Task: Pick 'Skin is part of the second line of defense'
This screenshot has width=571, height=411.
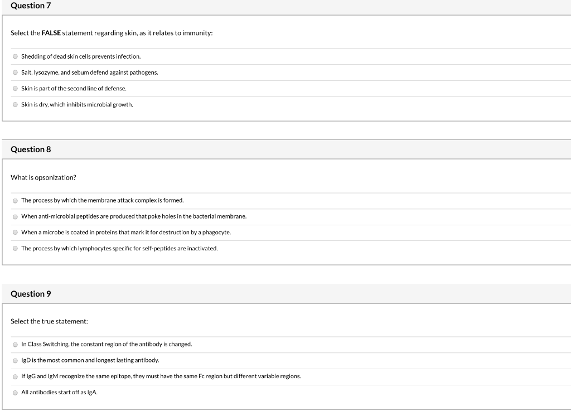Action: point(15,89)
